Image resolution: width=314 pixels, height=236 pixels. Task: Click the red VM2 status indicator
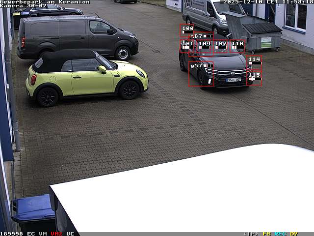[56, 234]
